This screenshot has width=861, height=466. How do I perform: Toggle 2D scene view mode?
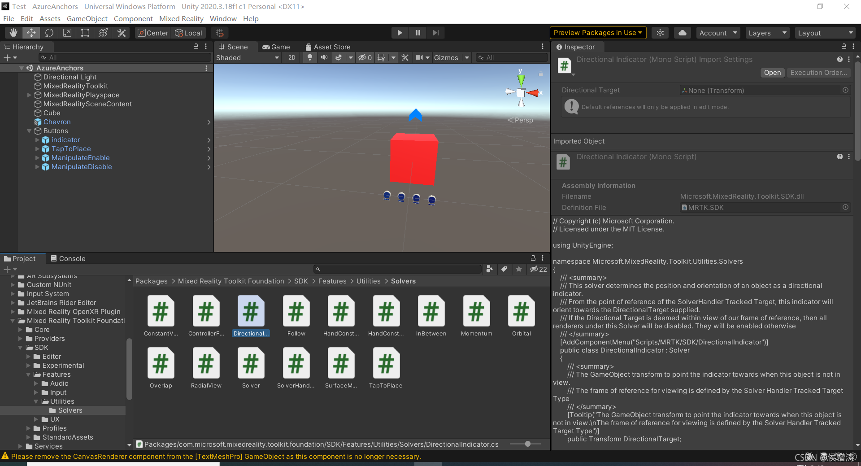click(x=292, y=57)
